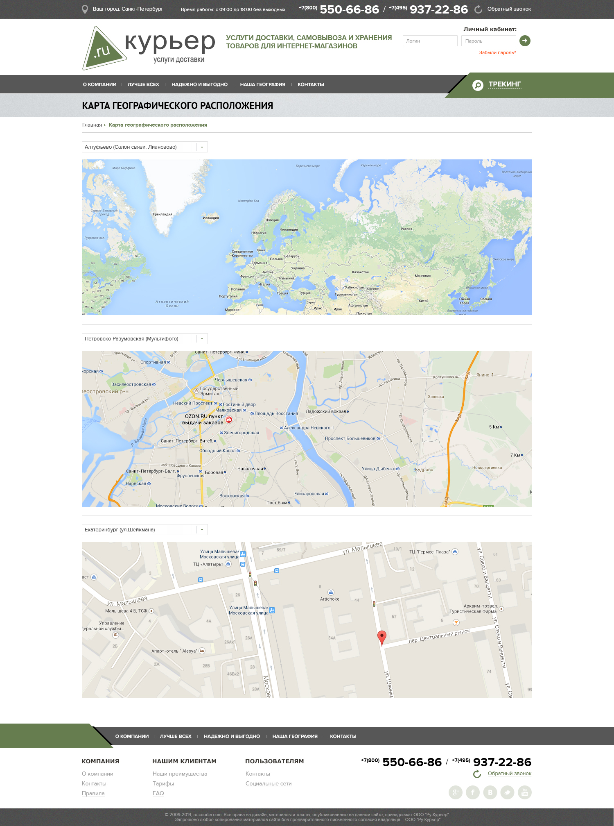Viewport: 614px width, 826px height.
Task: Open КОНТАКТЫ in the top menu
Action: coord(311,84)
